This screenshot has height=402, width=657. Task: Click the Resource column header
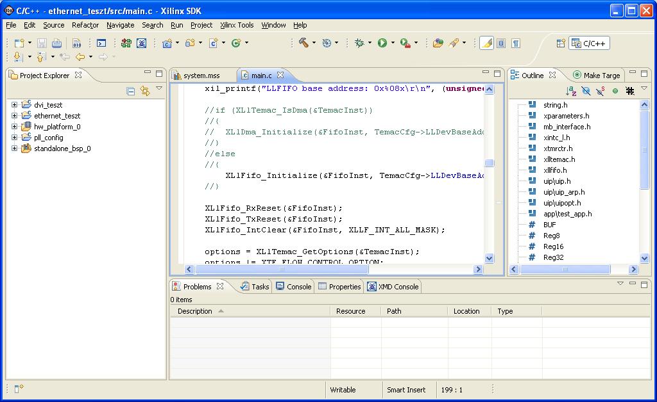pyautogui.click(x=355, y=311)
